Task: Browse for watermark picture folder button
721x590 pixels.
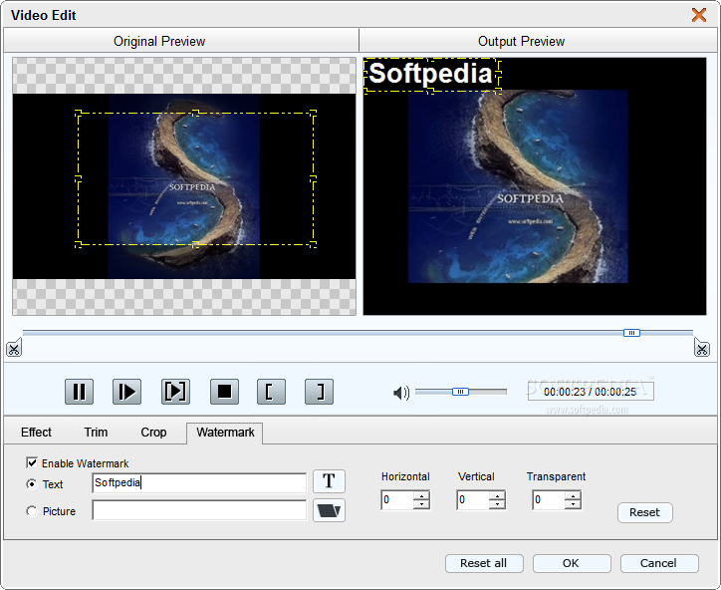Action: 329,510
